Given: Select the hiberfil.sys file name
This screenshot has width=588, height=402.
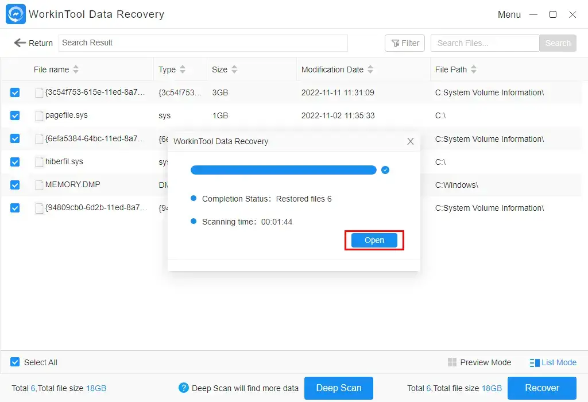Looking at the screenshot, I should coord(64,161).
